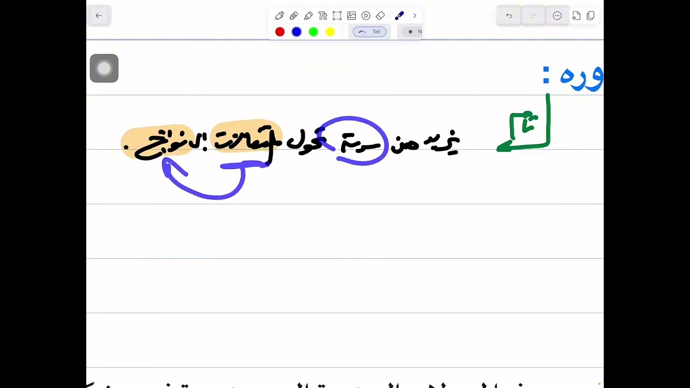The height and width of the screenshot is (388, 690).
Task: Select the blue laser pointer tool
Action: 399,16
